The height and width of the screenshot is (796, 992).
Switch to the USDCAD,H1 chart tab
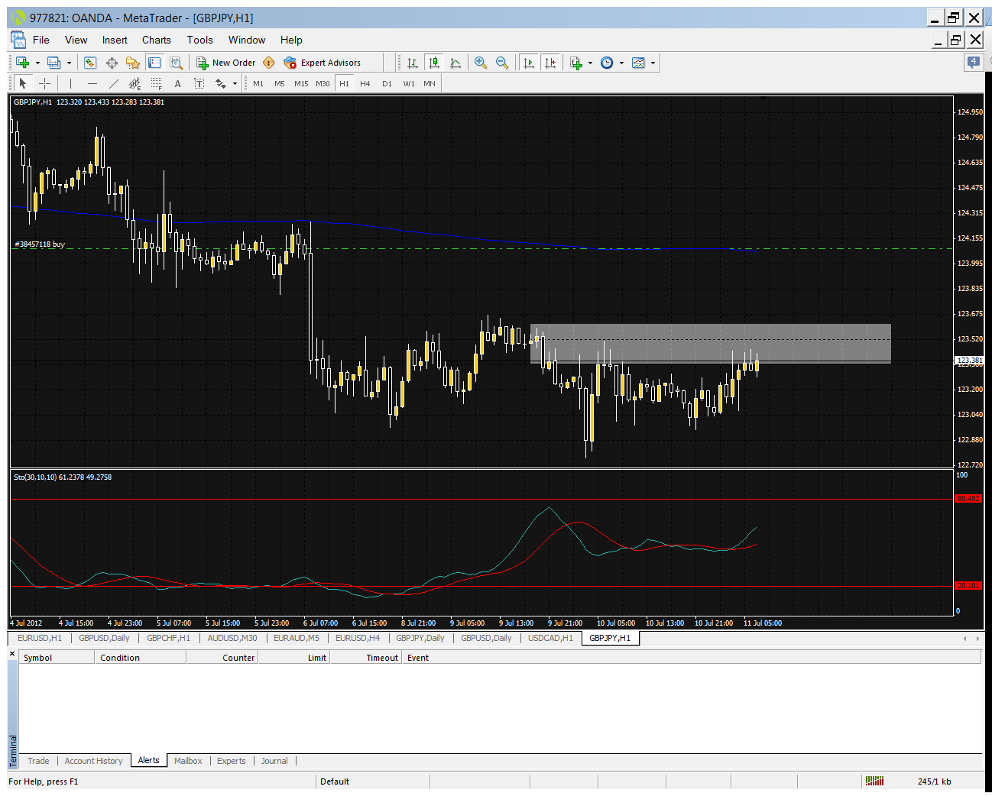point(550,638)
